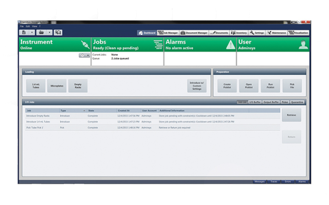Image resolution: width=329 pixels, height=205 pixels.
Task: Click 'Ready (Clean up pending)' jobs status
Action: pos(116,48)
